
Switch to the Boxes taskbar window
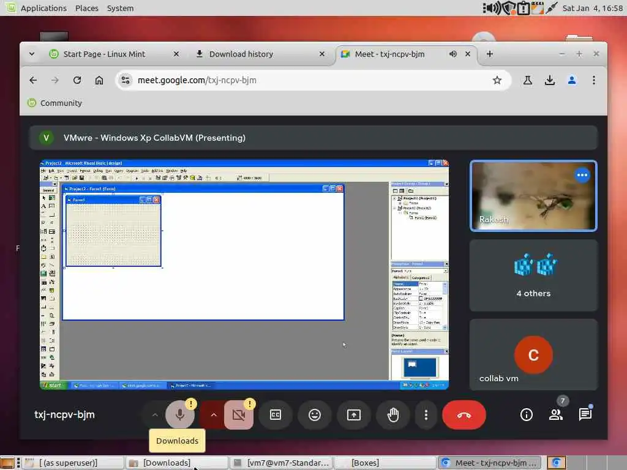385,463
